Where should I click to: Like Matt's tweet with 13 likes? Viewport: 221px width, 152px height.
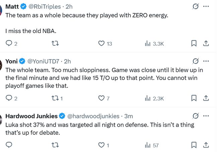pos(101,43)
